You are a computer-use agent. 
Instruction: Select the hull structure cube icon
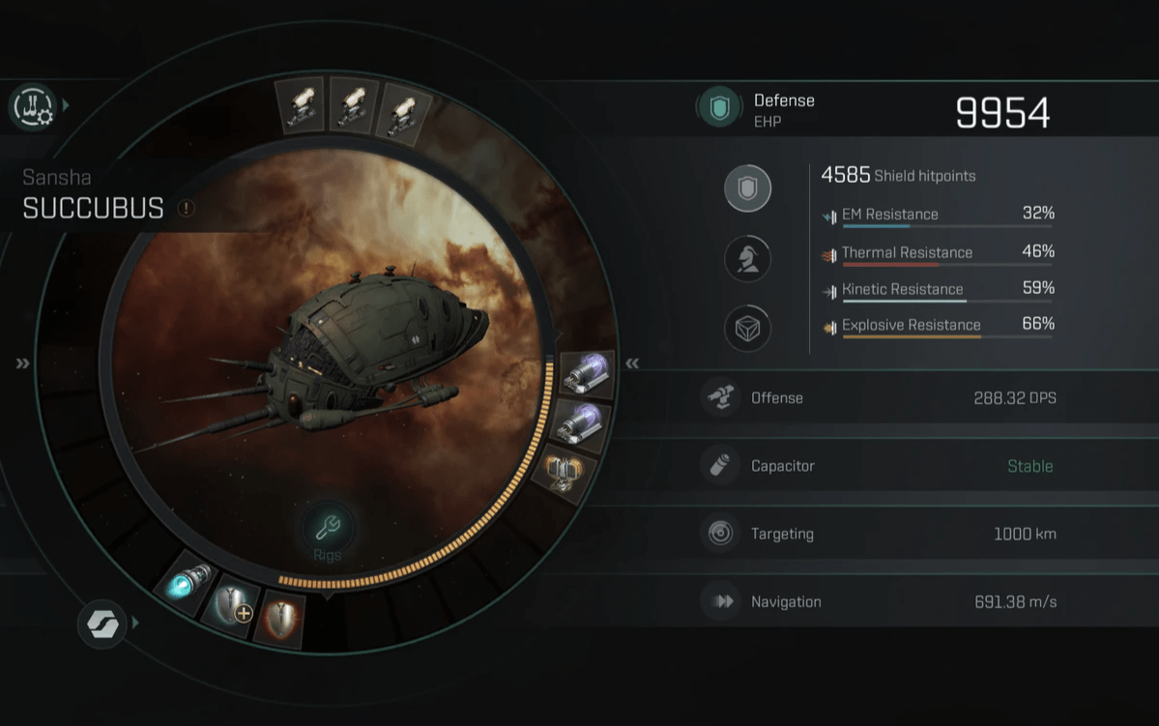coord(747,329)
